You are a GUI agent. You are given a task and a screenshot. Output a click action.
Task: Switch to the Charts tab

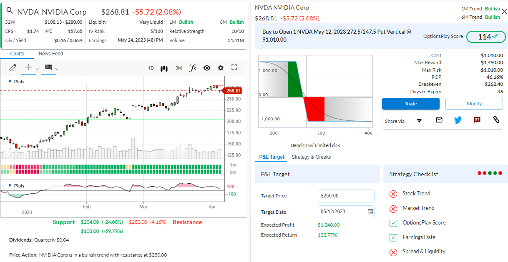click(x=17, y=54)
